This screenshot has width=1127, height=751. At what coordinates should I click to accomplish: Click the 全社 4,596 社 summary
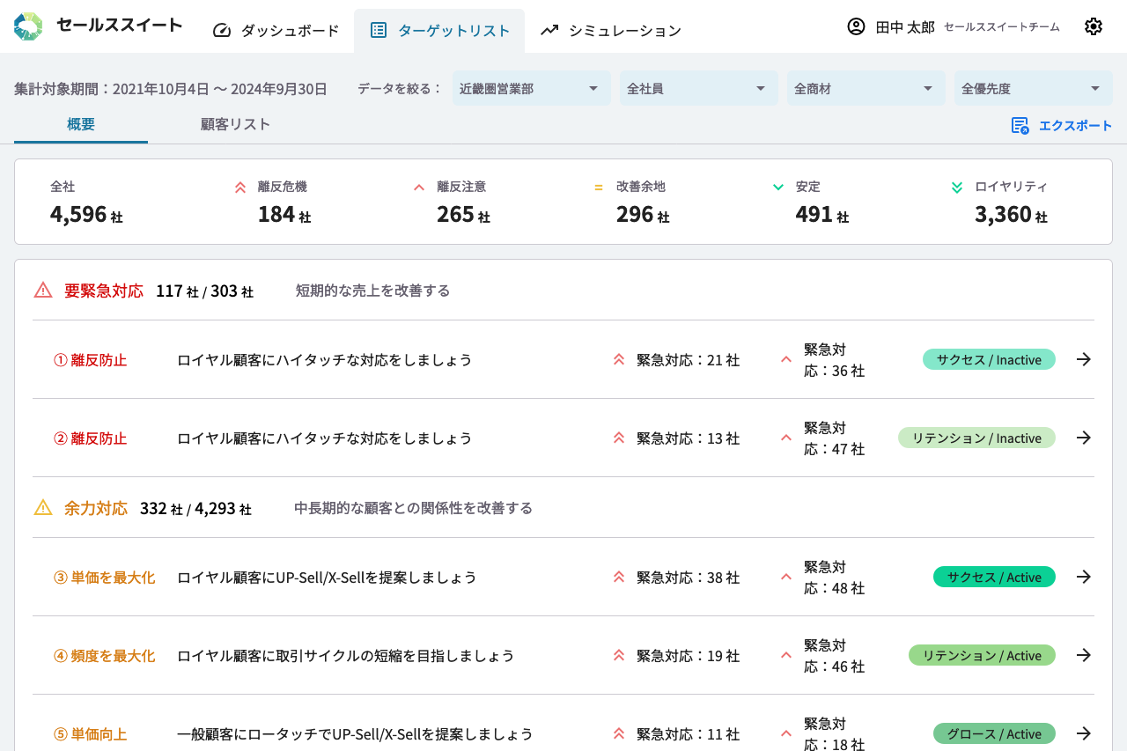point(86,202)
